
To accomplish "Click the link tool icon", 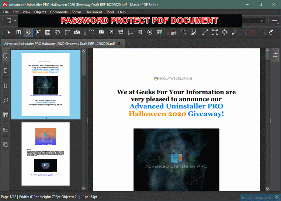I will click(91, 32).
